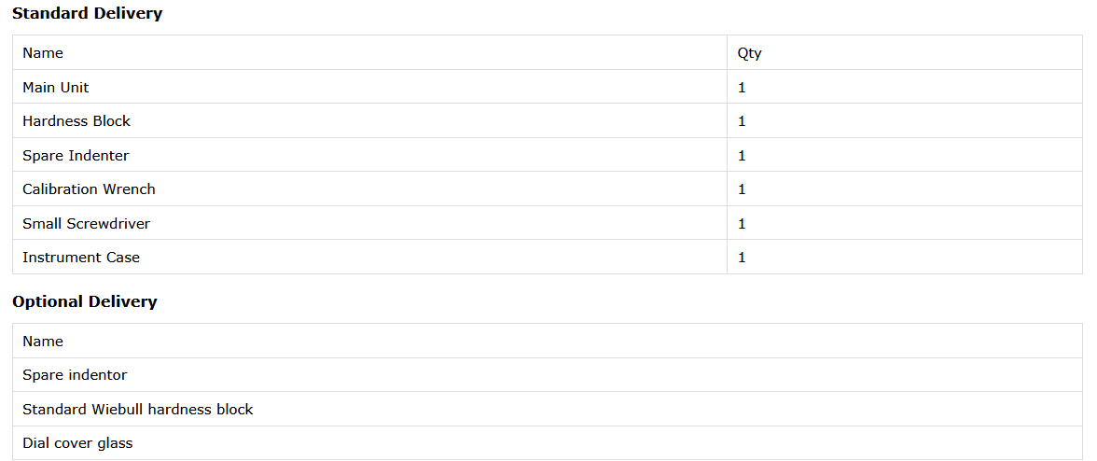
Task: Click the Instrument Case cell
Action: [81, 258]
